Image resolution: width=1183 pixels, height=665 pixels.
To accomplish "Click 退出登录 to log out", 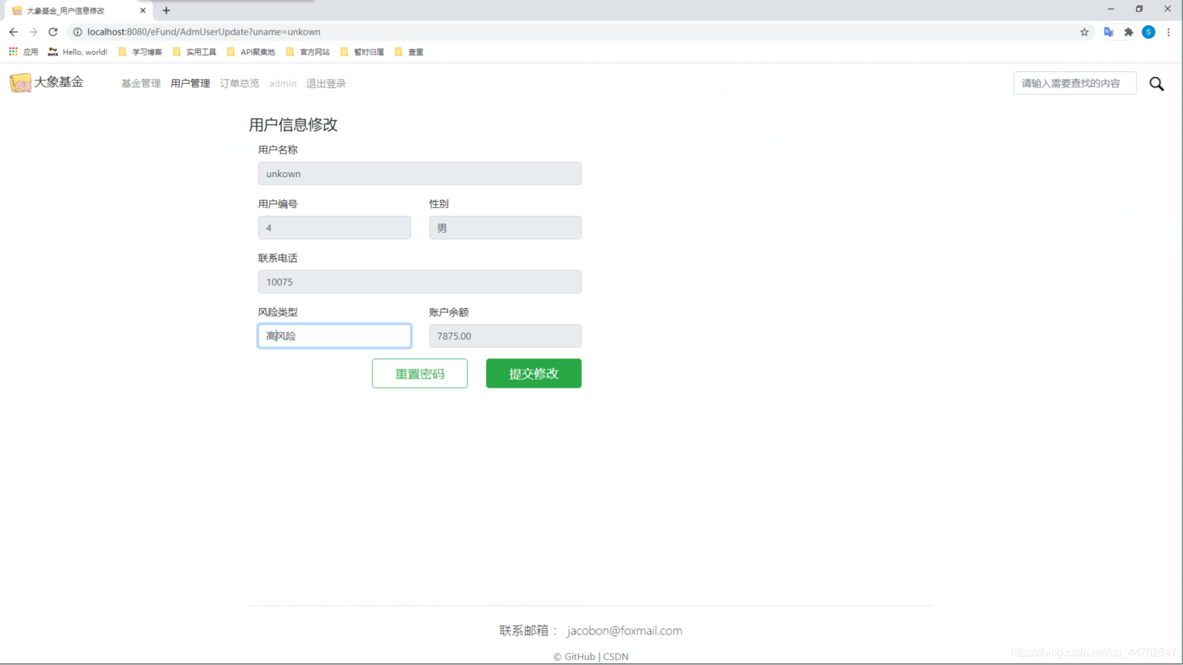I will coord(326,83).
